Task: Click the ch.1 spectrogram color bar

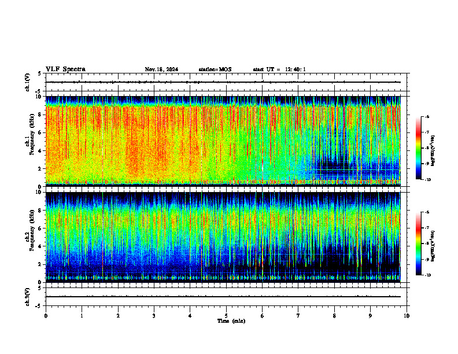Action: [418, 148]
